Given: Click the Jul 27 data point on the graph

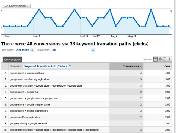Looking at the screenshot, I should pyautogui.click(x=92, y=26).
